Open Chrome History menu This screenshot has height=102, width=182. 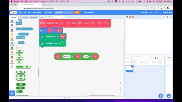36,1
